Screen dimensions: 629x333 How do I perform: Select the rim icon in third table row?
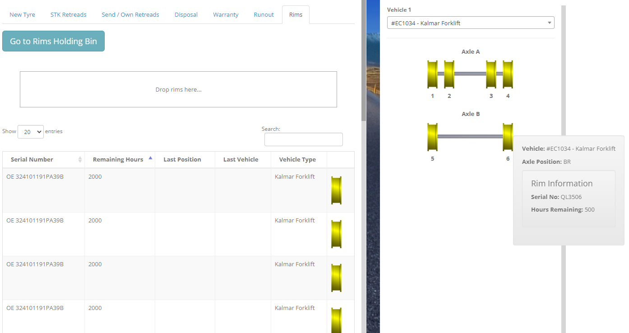(x=336, y=278)
